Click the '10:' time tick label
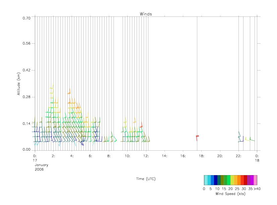The image size is (277, 205). click(127, 156)
